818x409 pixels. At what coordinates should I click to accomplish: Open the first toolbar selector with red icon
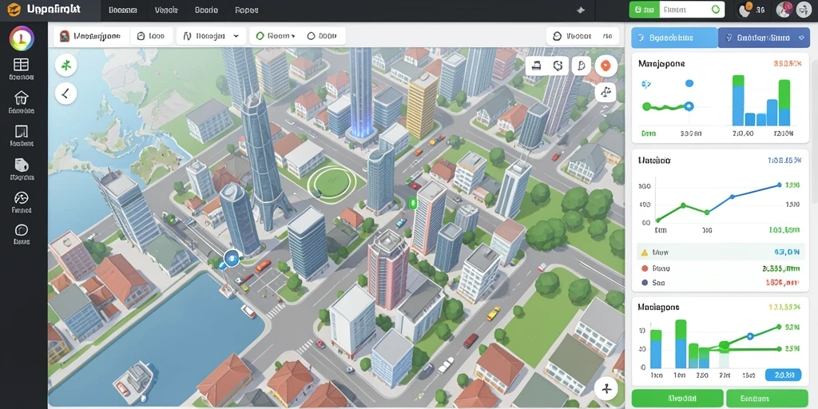[x=92, y=37]
